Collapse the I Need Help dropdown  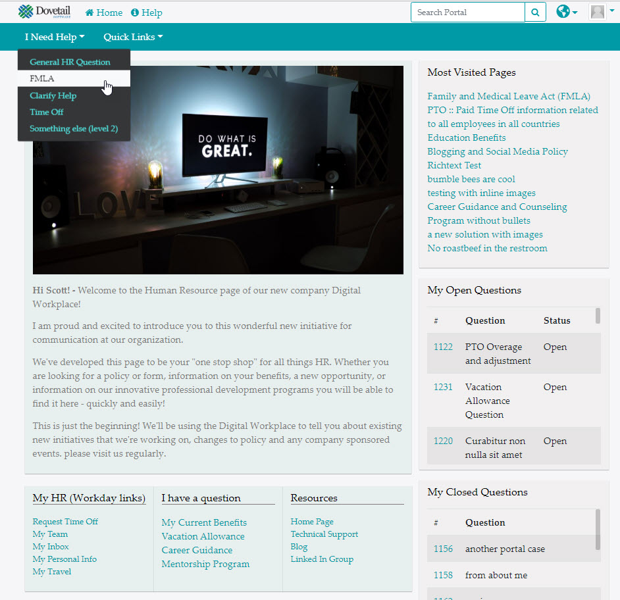click(x=55, y=37)
